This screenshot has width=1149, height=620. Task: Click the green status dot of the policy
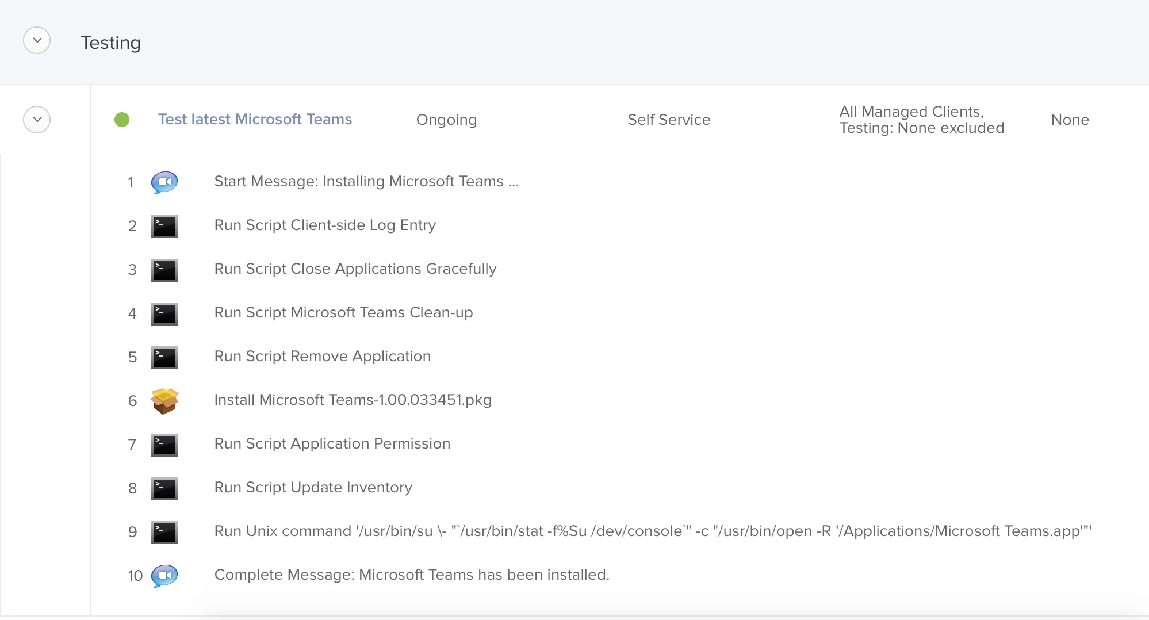[x=122, y=120]
